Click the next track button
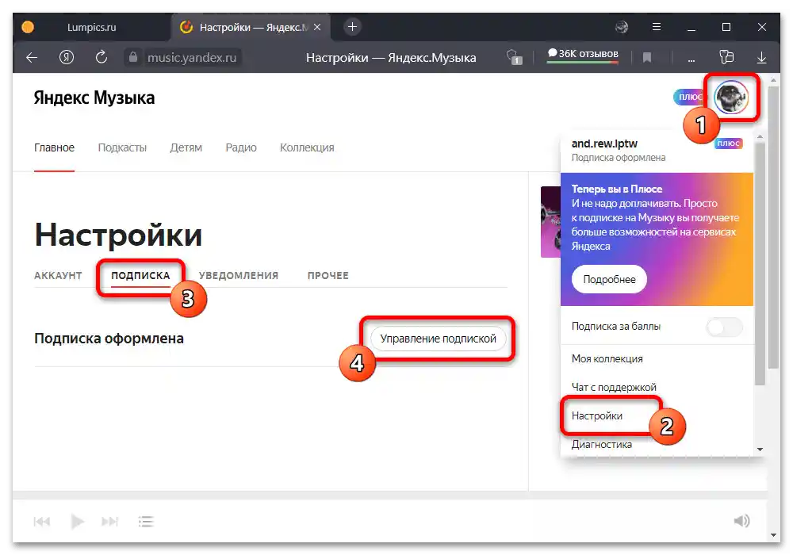Viewport: 793px width, 555px height. (109, 521)
